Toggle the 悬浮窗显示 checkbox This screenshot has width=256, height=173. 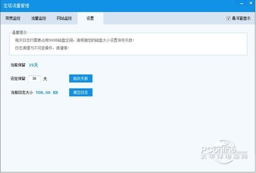pos(228,18)
